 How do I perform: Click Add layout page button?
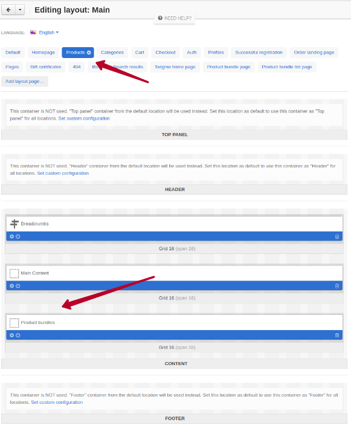tap(25, 82)
